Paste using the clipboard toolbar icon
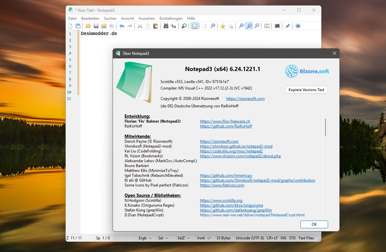386x252 pixels. click(x=156, y=26)
